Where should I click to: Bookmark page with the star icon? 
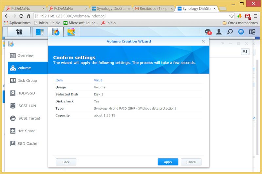click(231, 16)
